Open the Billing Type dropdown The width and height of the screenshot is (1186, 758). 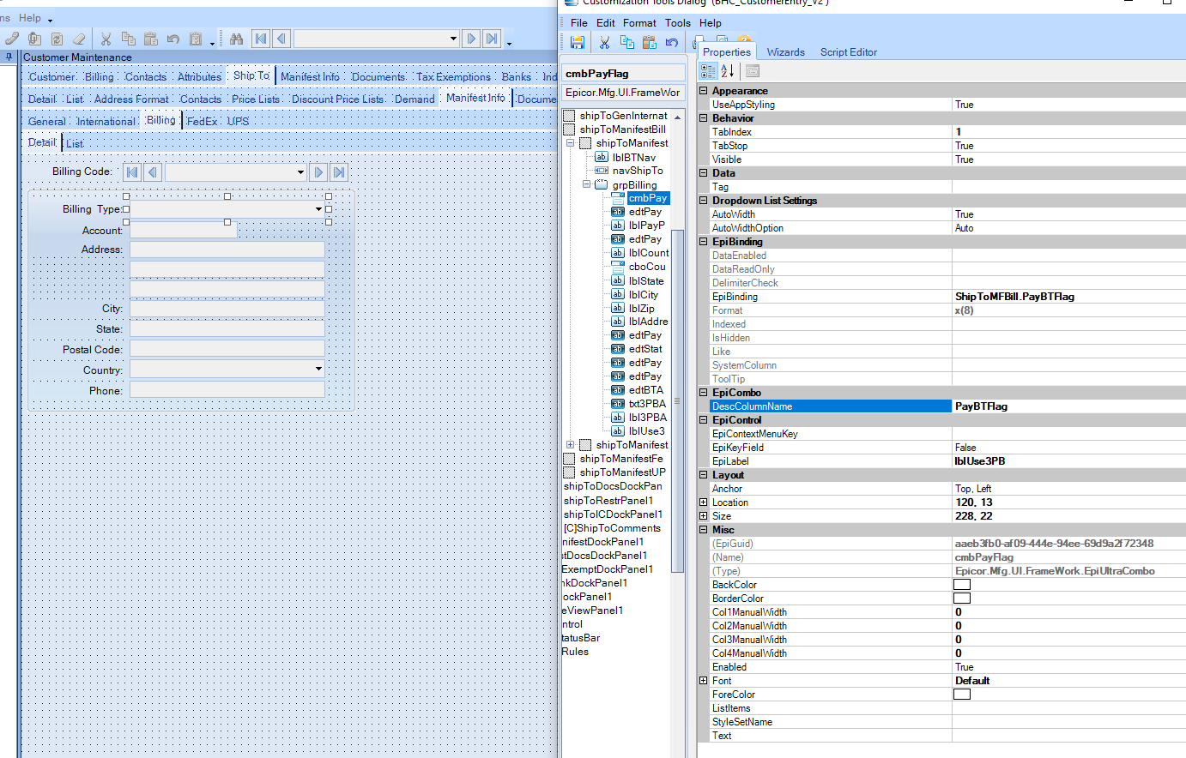(318, 209)
